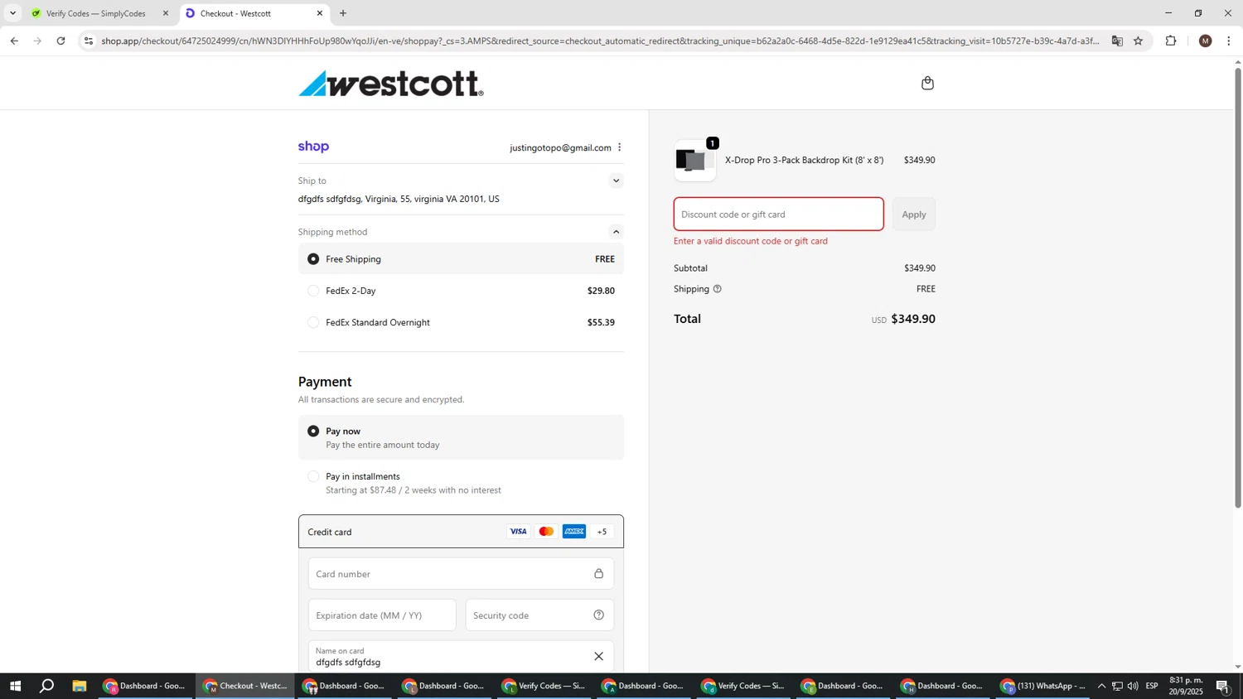Click the volume icon in system tray
The image size is (1243, 699).
[1133, 686]
